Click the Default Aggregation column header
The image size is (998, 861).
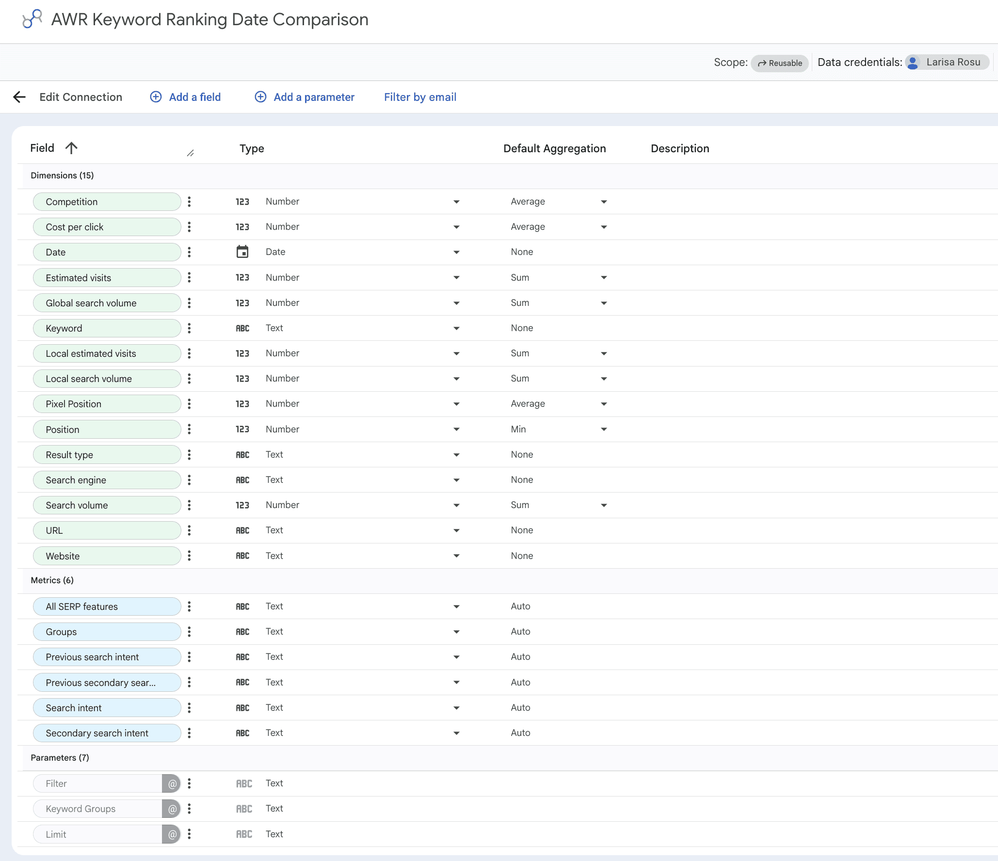click(555, 148)
